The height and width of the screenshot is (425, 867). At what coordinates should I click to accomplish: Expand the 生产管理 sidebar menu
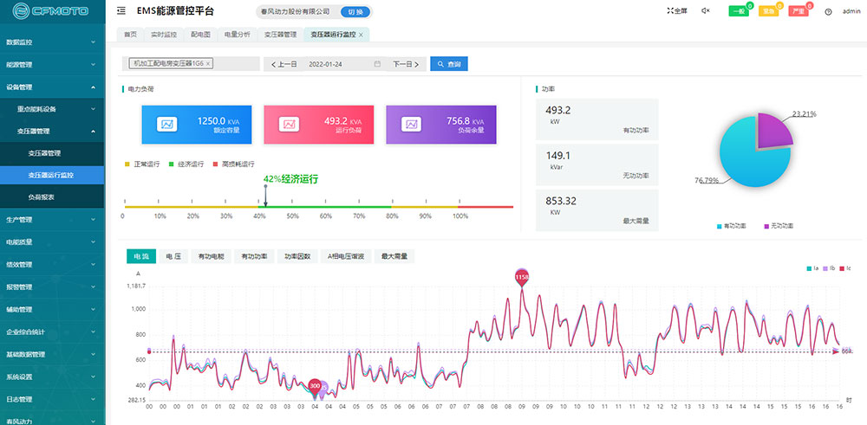[52, 220]
